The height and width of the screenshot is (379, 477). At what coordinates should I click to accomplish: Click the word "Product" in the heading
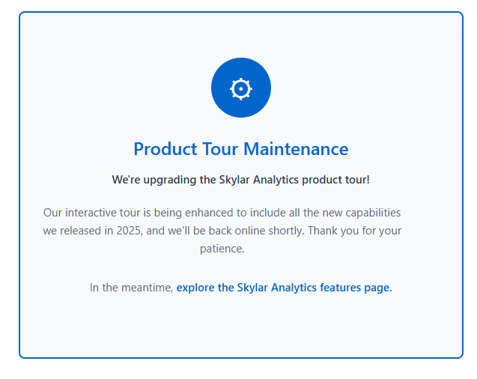165,149
